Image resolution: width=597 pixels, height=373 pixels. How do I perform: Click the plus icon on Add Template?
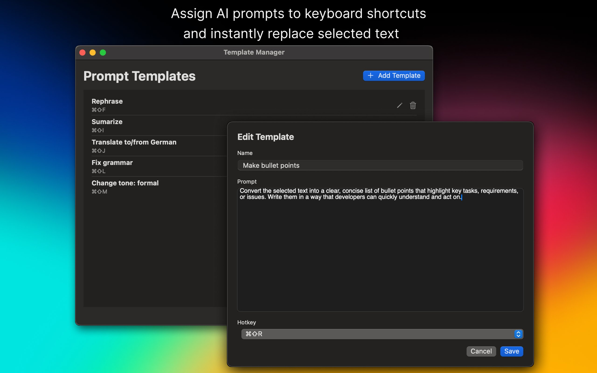(370, 76)
